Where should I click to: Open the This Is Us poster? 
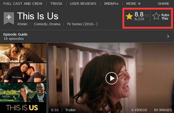23,78
